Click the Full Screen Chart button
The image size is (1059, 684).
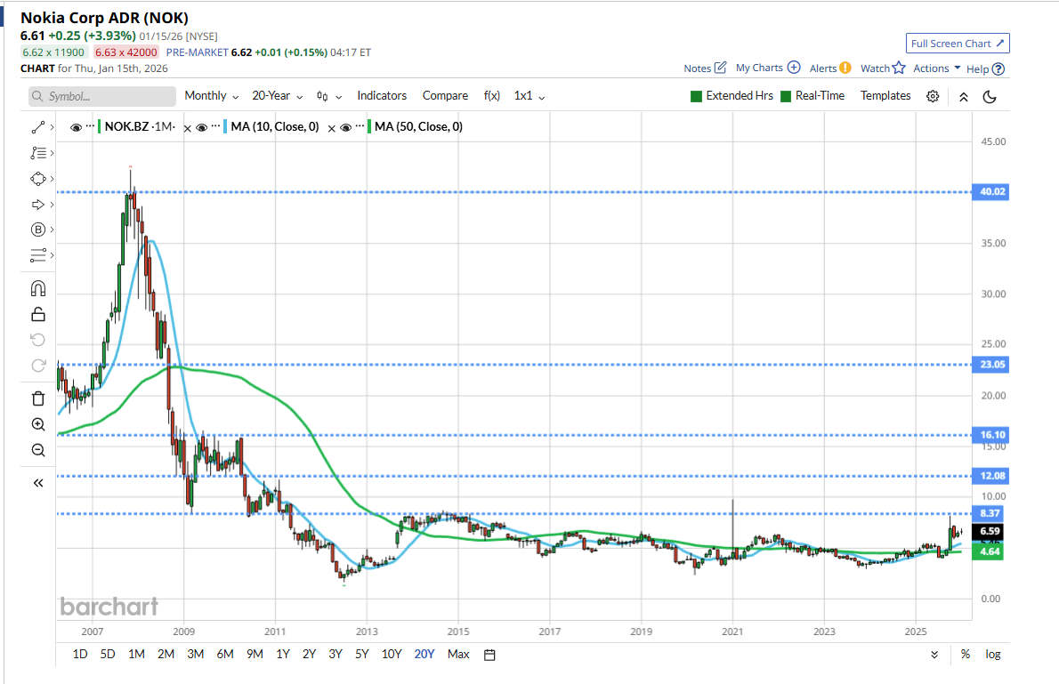[x=958, y=44]
